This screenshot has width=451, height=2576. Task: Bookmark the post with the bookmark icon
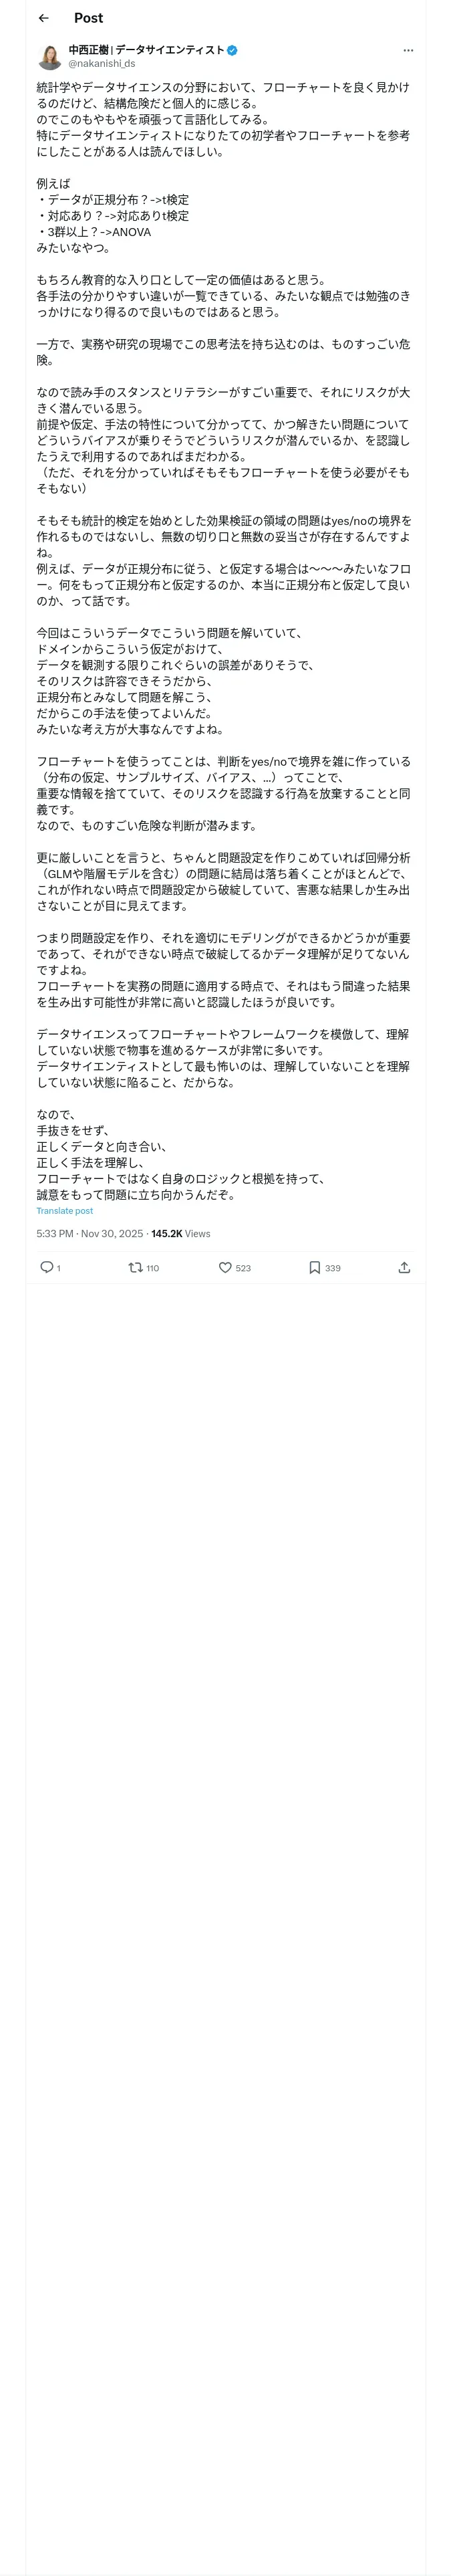[x=314, y=1267]
